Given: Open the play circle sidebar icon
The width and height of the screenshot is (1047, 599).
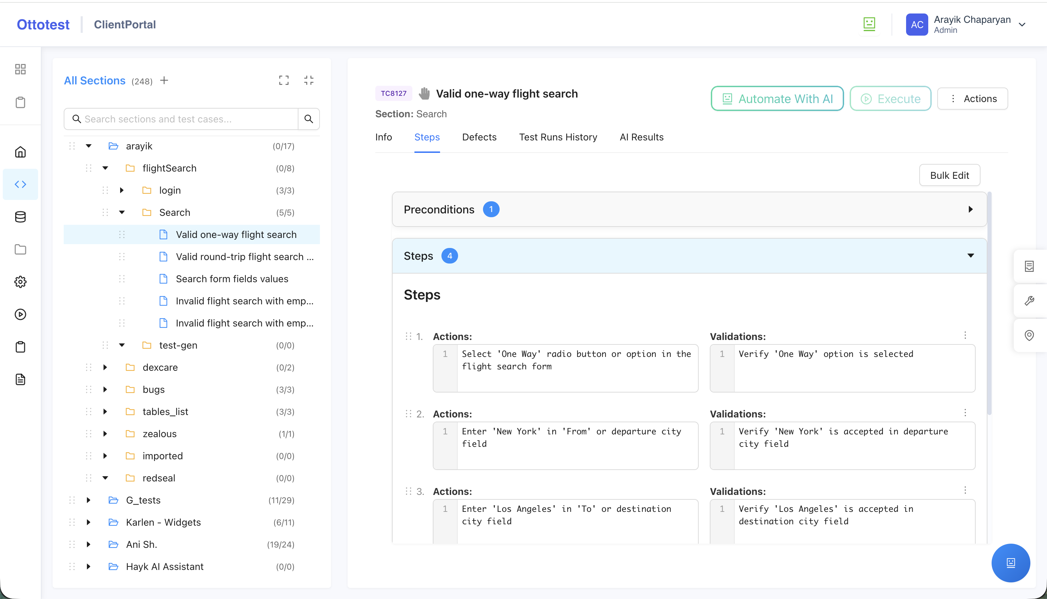Looking at the screenshot, I should click(20, 314).
